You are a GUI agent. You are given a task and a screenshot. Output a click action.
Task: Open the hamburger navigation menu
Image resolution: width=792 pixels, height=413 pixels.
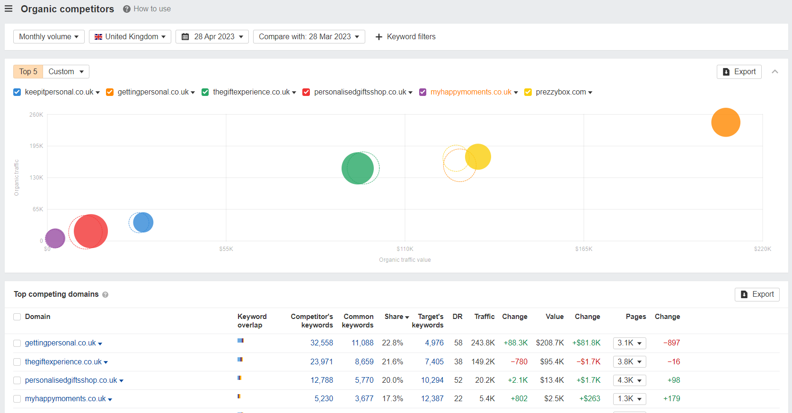9,9
